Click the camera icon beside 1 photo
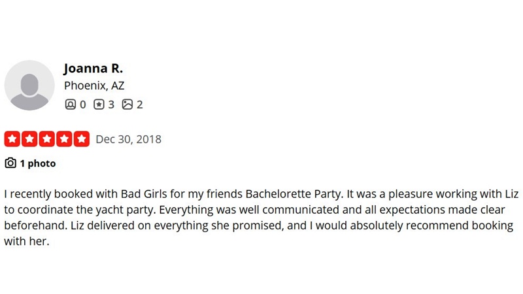 pyautogui.click(x=10, y=163)
